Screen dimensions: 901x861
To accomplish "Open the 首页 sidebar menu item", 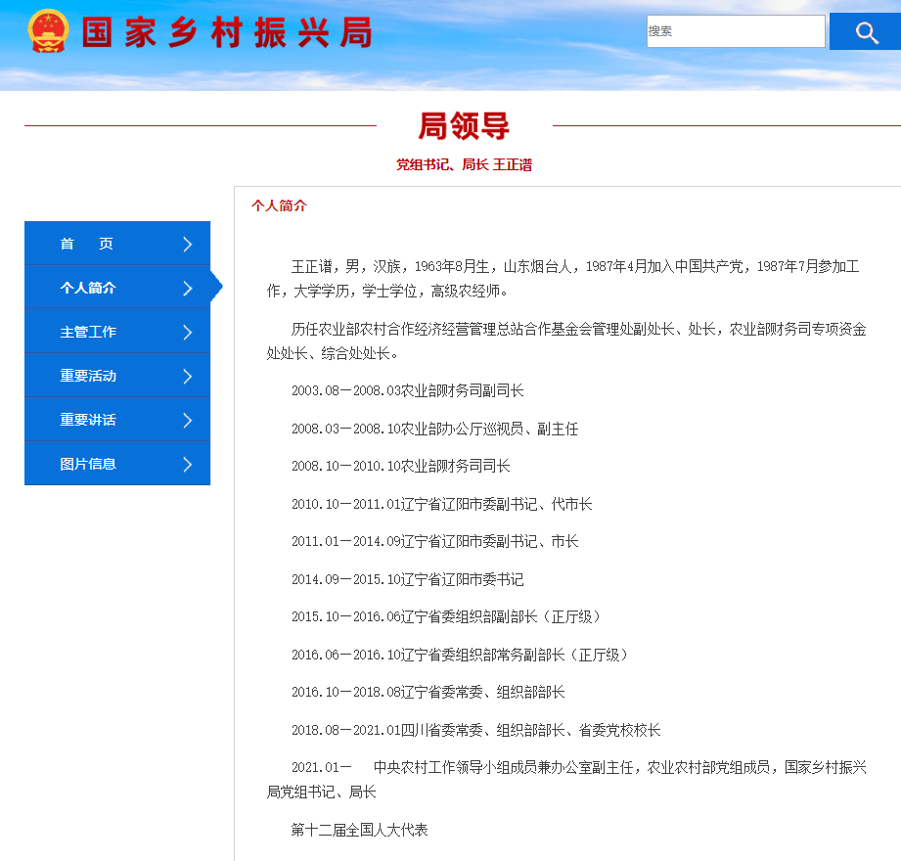I will 117,243.
